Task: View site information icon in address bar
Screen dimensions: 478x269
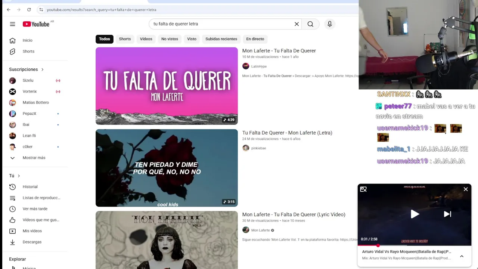Action: (x=41, y=10)
